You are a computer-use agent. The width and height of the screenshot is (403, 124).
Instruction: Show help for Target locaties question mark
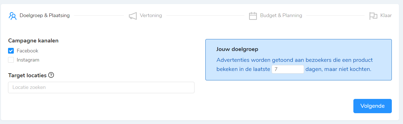pos(51,75)
